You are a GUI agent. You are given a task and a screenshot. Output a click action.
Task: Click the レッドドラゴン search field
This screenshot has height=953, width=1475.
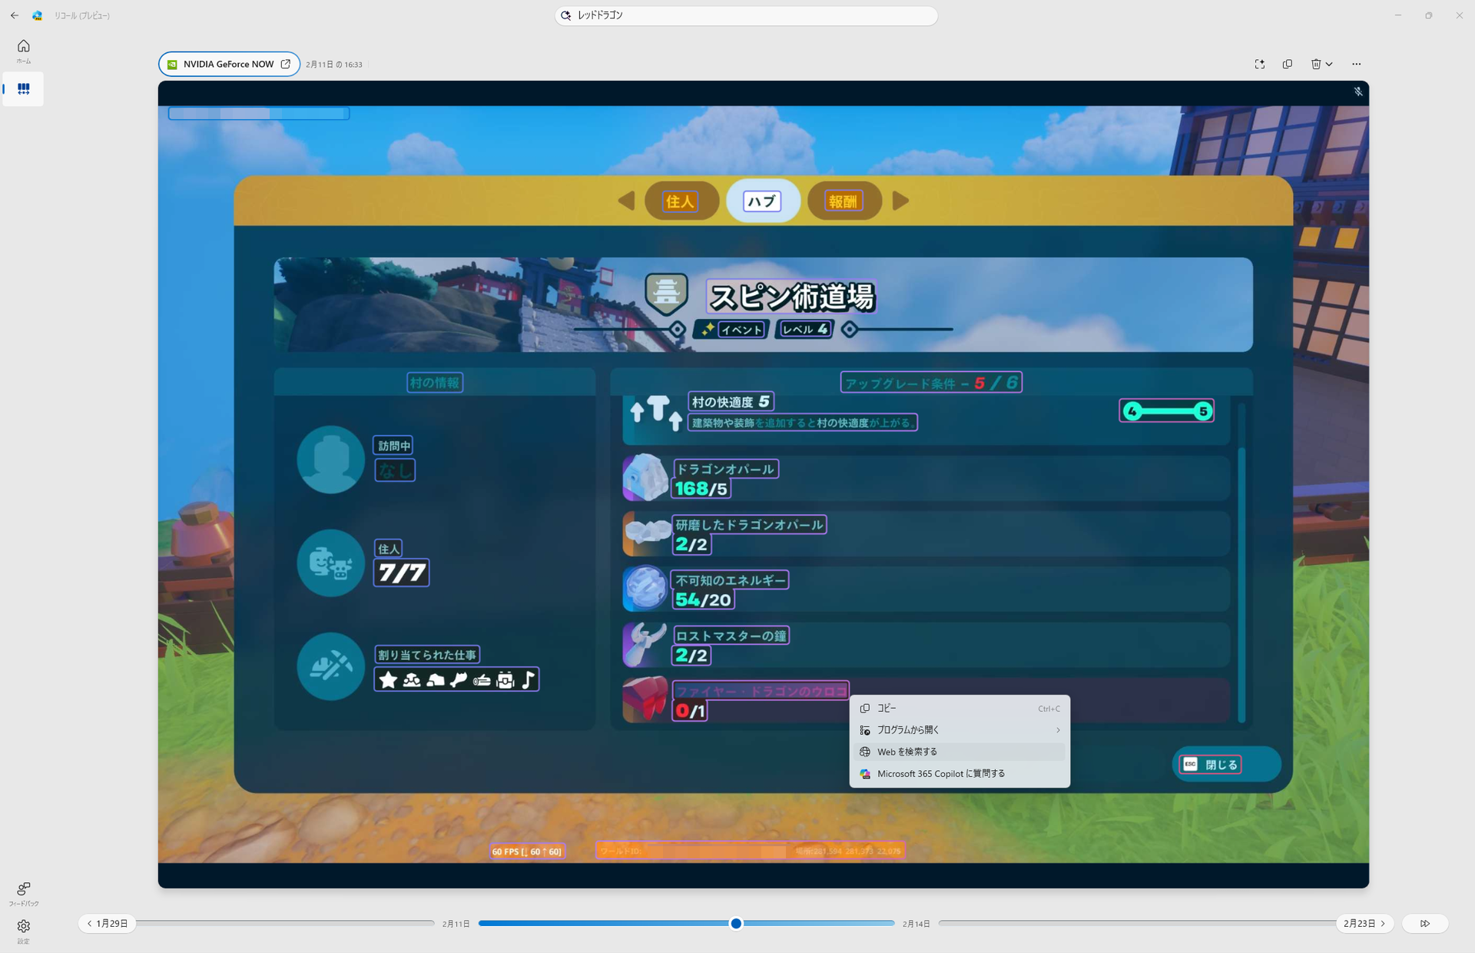745,15
